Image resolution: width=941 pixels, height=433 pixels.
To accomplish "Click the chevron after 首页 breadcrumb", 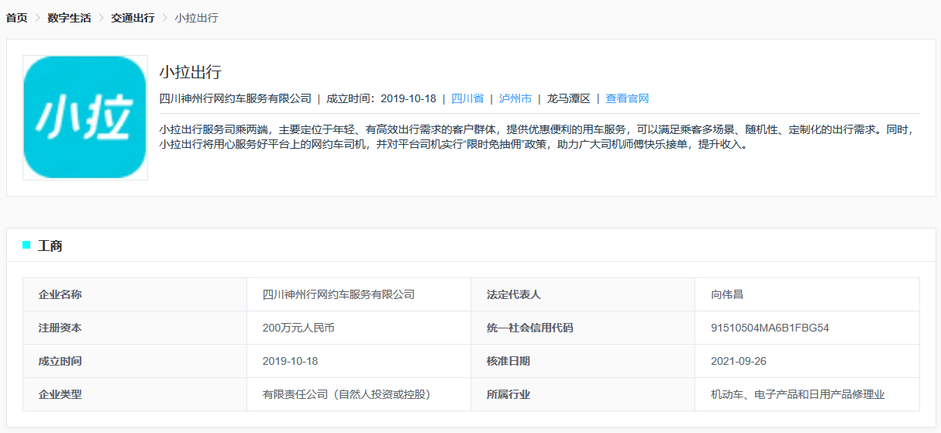I will (x=37, y=18).
